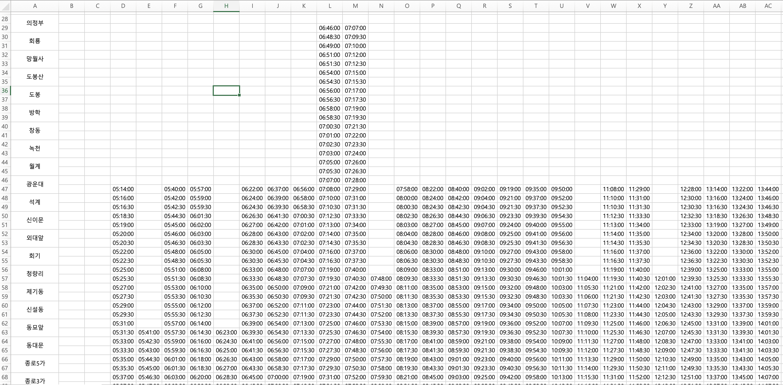
Task: Select cell E63 showing 05:41:00
Action: tap(149, 332)
